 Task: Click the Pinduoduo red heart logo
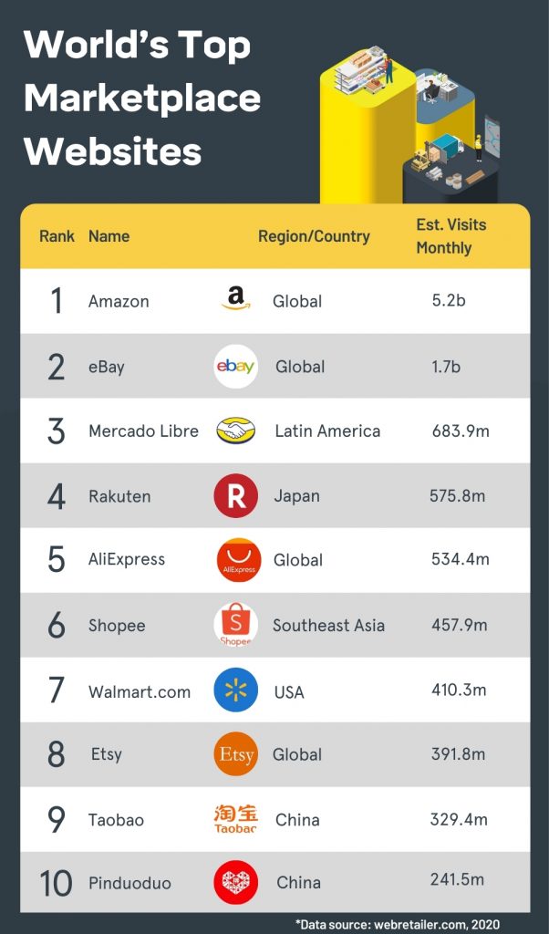235,883
